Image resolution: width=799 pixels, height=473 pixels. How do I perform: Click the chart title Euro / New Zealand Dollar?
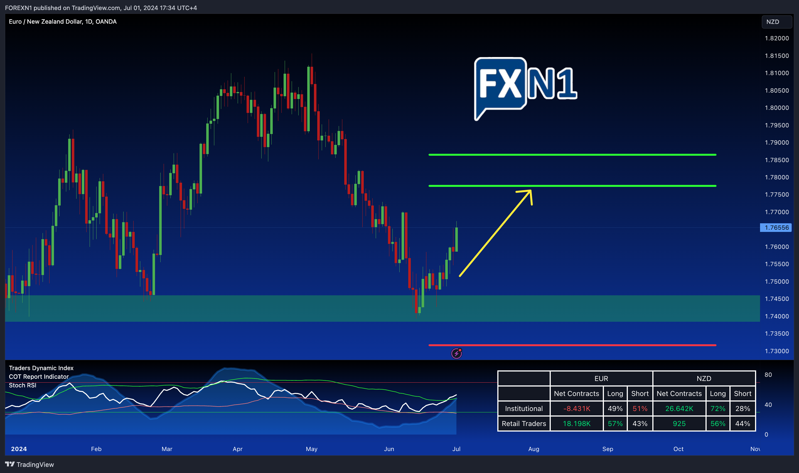tap(63, 21)
